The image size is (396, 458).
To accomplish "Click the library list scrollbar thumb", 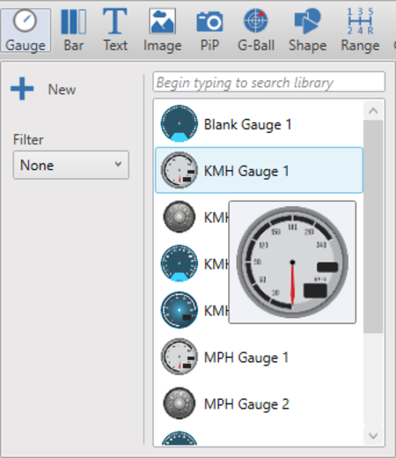I will pos(373,226).
